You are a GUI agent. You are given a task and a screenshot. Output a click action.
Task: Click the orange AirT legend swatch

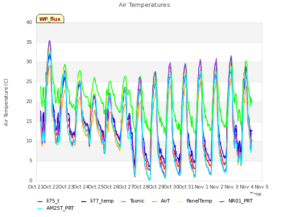pyautogui.click(x=154, y=202)
